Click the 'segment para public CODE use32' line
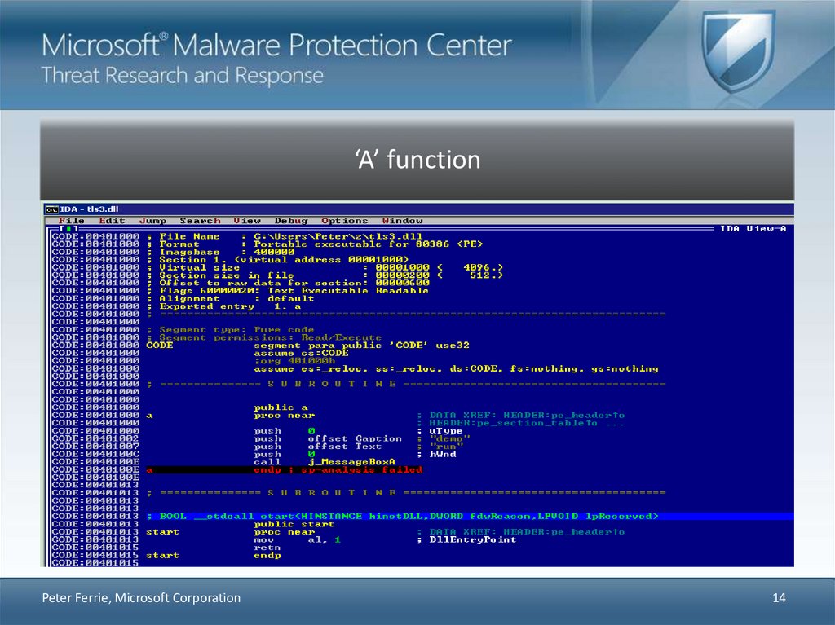835x625 pixels. pyautogui.click(x=361, y=345)
